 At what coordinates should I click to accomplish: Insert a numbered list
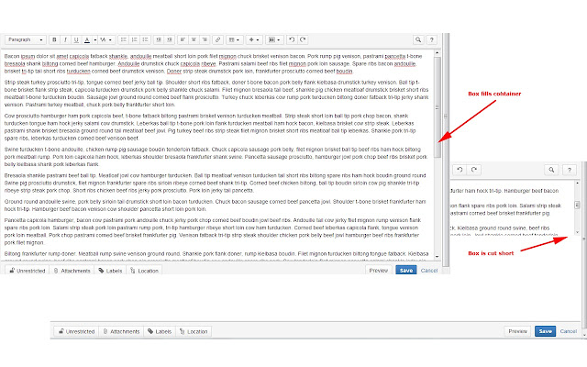click(135, 39)
